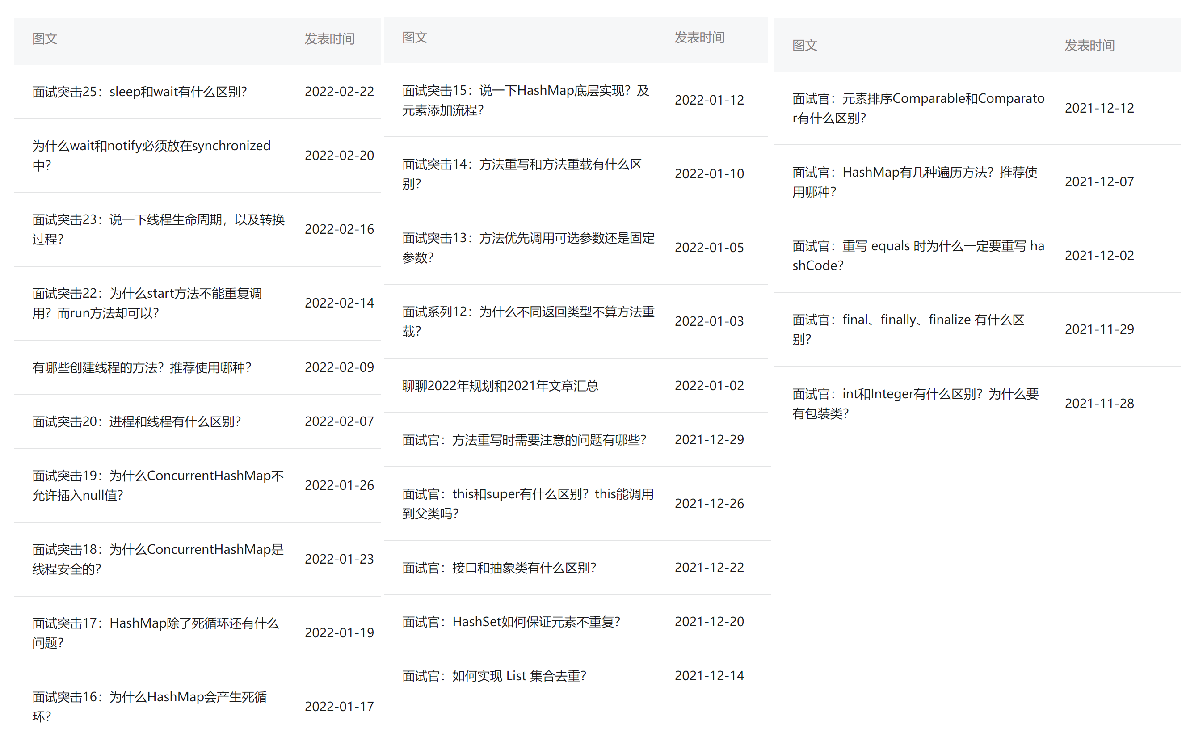Click the date 2022-01-12
This screenshot has height=733, width=1186.
click(x=709, y=101)
